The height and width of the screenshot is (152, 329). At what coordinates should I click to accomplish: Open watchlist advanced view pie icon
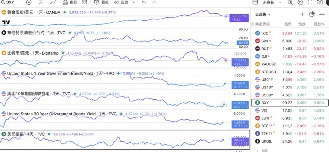point(312,14)
